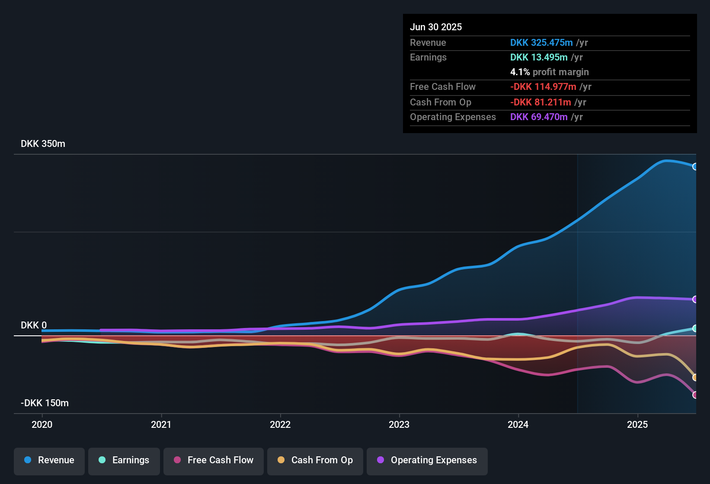Image resolution: width=710 pixels, height=484 pixels.
Task: Toggle the Free Cash Flow series visibility
Action: 213,460
